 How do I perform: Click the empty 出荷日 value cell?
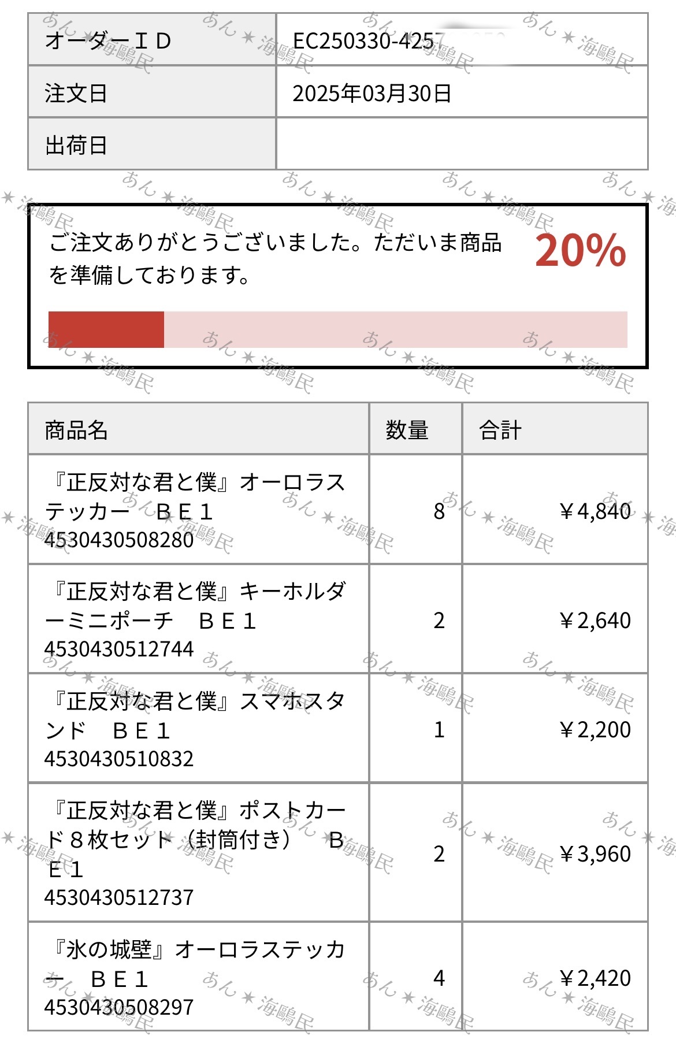[462, 144]
